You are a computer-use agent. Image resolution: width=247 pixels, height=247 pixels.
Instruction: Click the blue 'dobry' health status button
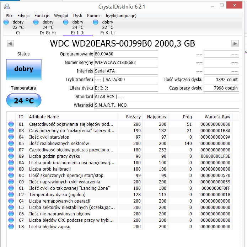point(24,70)
